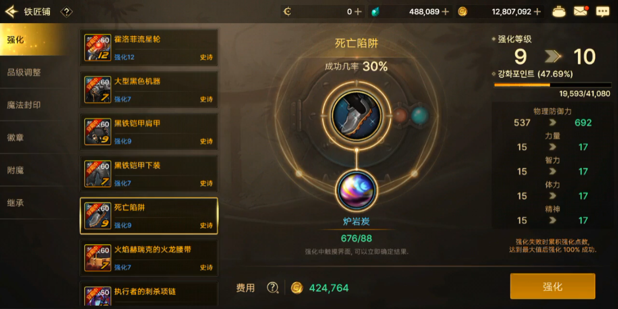Screen dimensions: 618x309
Task: Click the 强化 enhance button
Action: (553, 286)
